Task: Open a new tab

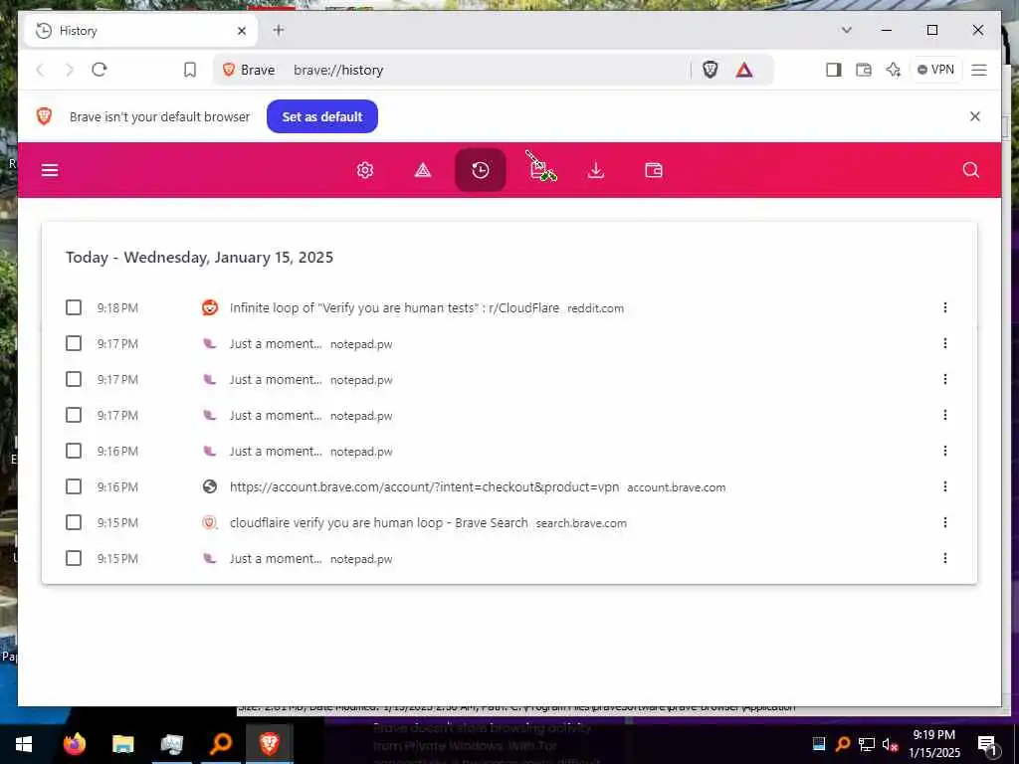Action: point(279,30)
